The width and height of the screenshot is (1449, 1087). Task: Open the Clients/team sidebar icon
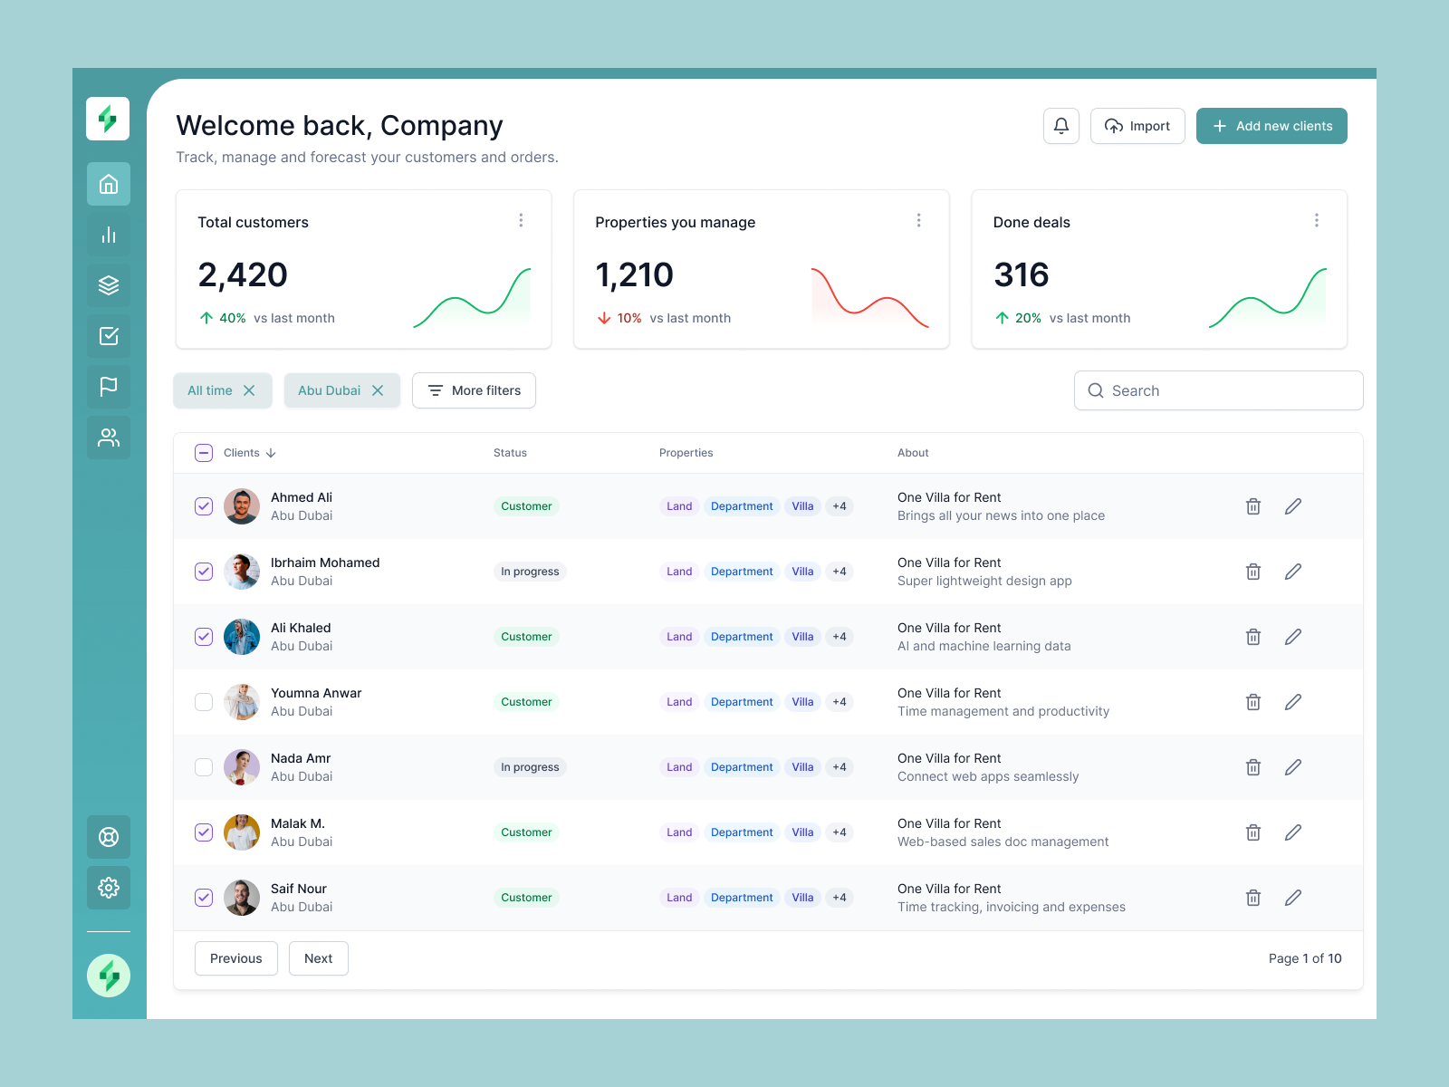[108, 438]
